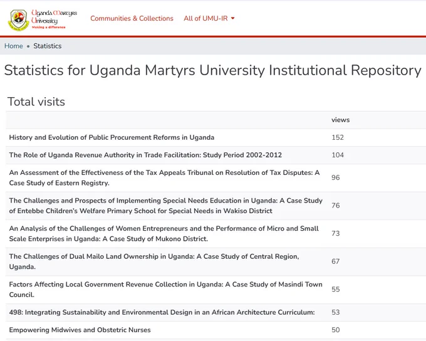The height and width of the screenshot is (341, 426).
Task: Open Communities & Collections
Action: 132,18
